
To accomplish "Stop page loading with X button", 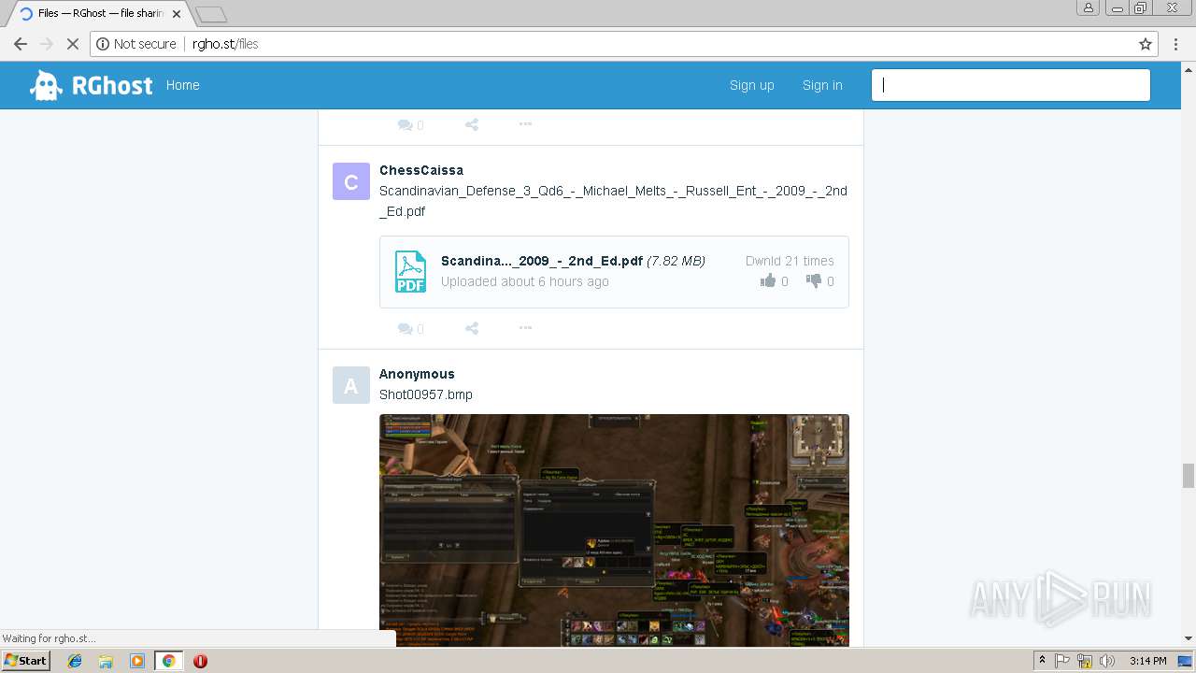I will pyautogui.click(x=73, y=44).
